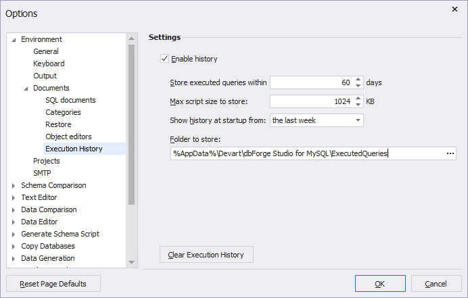
Task: Click the Clear Execution History button
Action: 206,255
